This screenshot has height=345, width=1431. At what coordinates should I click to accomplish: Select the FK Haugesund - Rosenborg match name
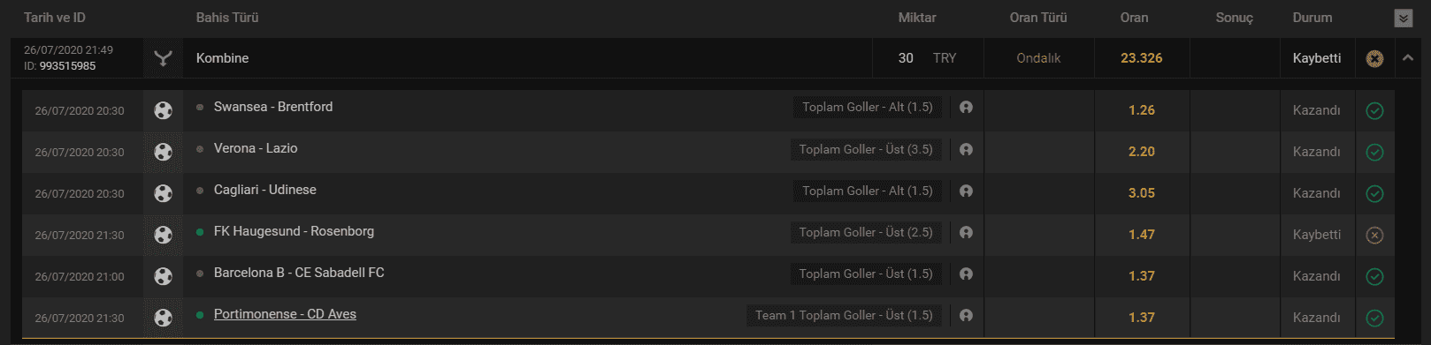click(x=294, y=231)
